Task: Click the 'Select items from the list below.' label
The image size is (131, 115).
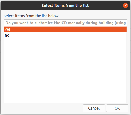Action: pyautogui.click(x=31, y=16)
